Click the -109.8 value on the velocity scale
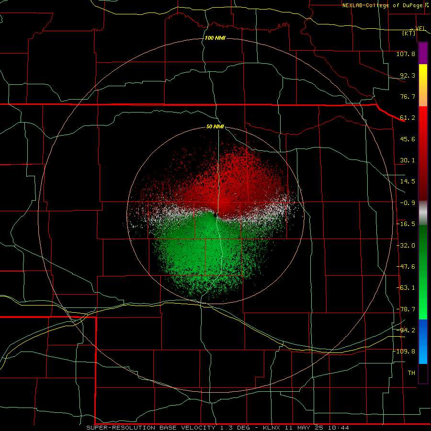The width and height of the screenshot is (431, 431). 404,352
